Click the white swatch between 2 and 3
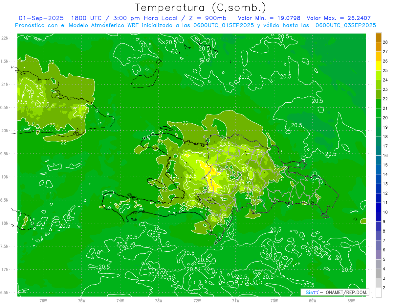 click(379, 283)
